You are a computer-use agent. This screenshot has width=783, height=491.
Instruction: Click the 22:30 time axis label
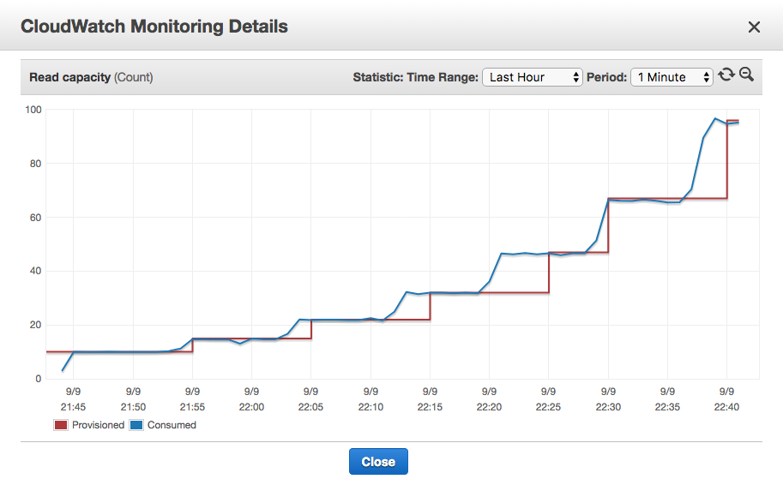pos(608,407)
